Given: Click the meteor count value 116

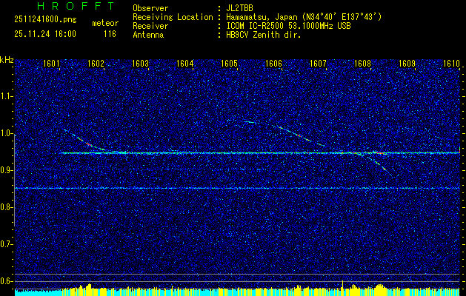Looking at the screenshot, I should point(110,34).
